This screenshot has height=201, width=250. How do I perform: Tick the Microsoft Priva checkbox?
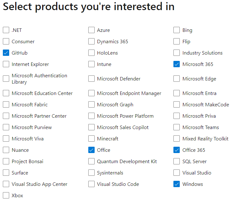coord(177,116)
